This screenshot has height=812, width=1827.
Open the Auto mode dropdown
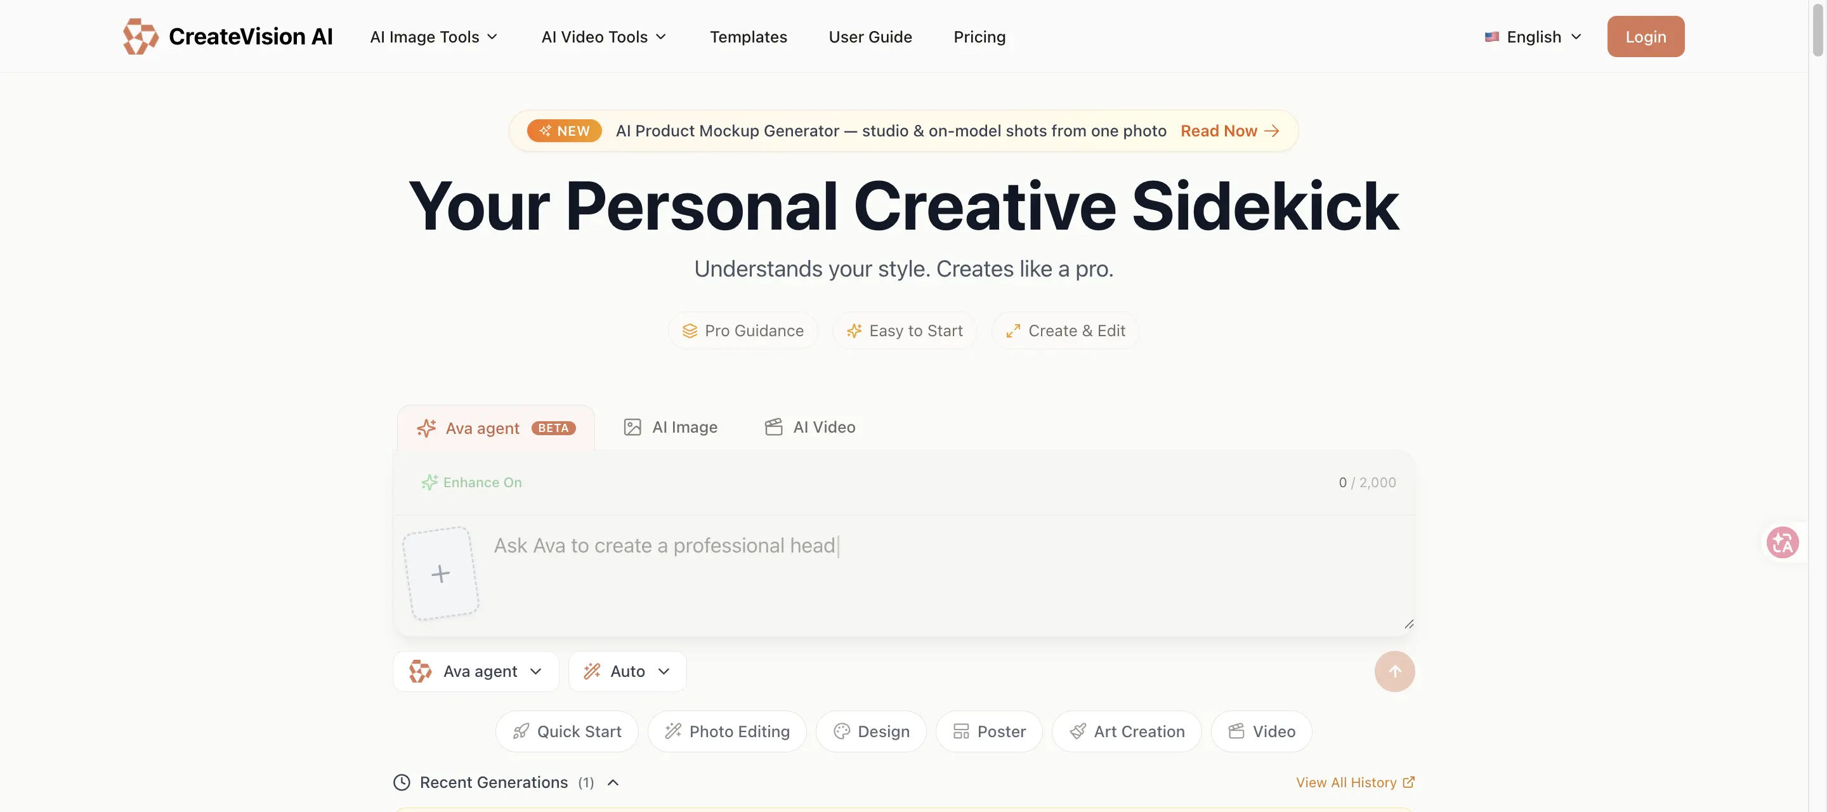coord(627,671)
